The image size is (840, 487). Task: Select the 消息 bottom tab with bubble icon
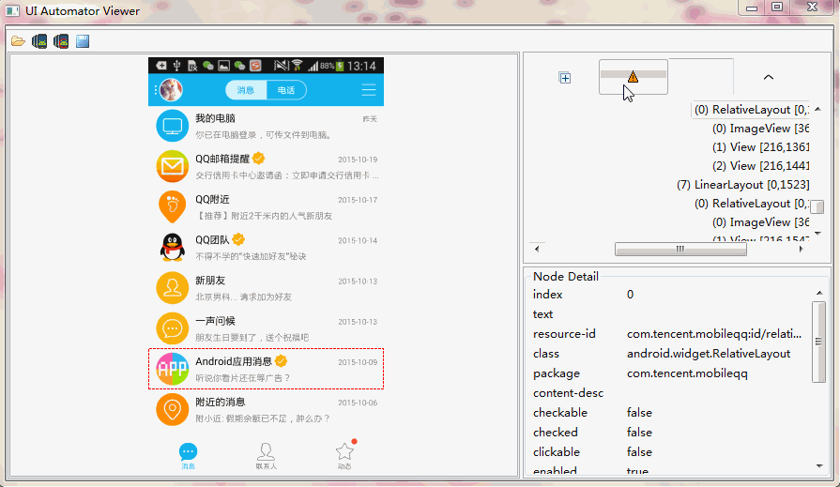click(x=188, y=456)
